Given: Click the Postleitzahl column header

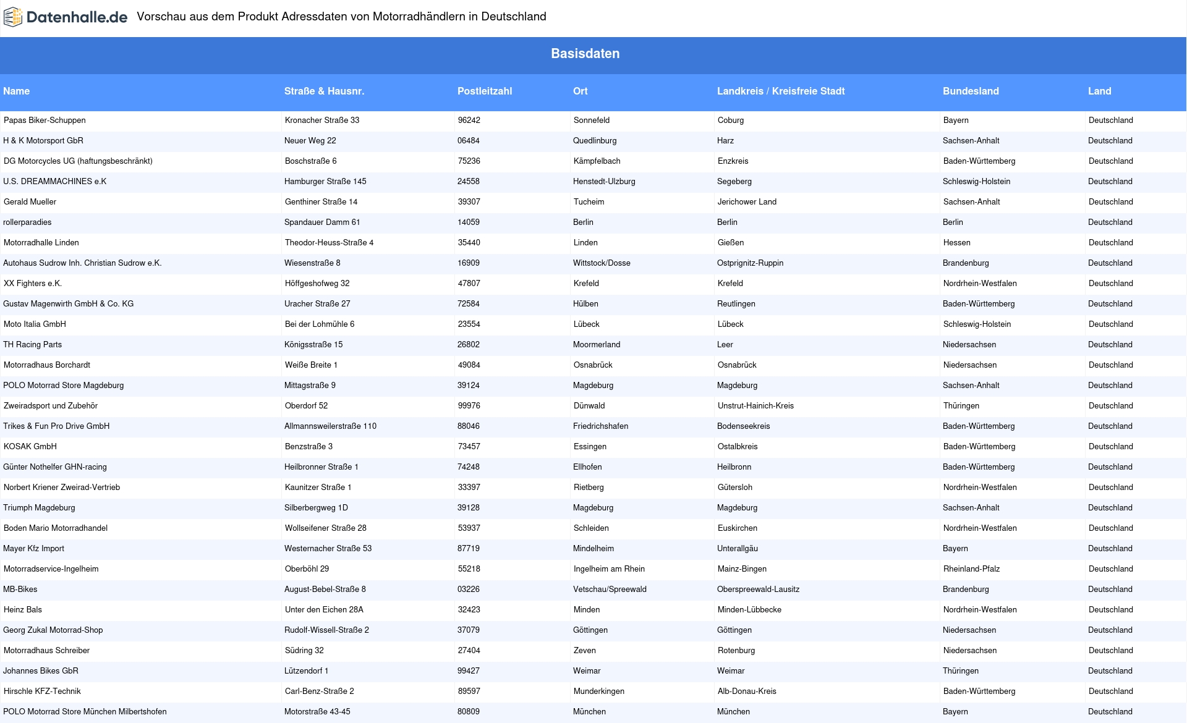Looking at the screenshot, I should click(485, 91).
